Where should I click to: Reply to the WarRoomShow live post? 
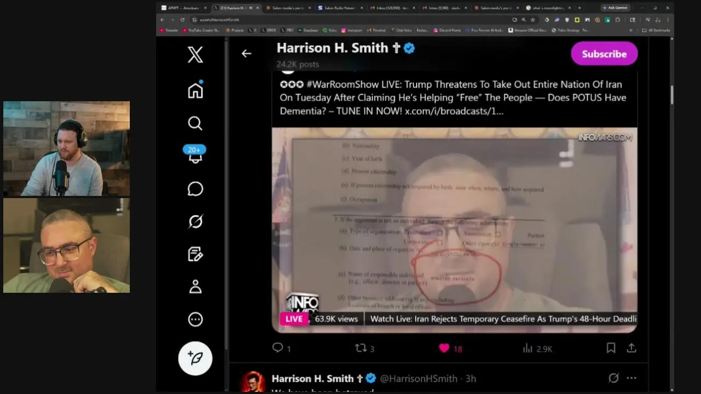(281, 348)
